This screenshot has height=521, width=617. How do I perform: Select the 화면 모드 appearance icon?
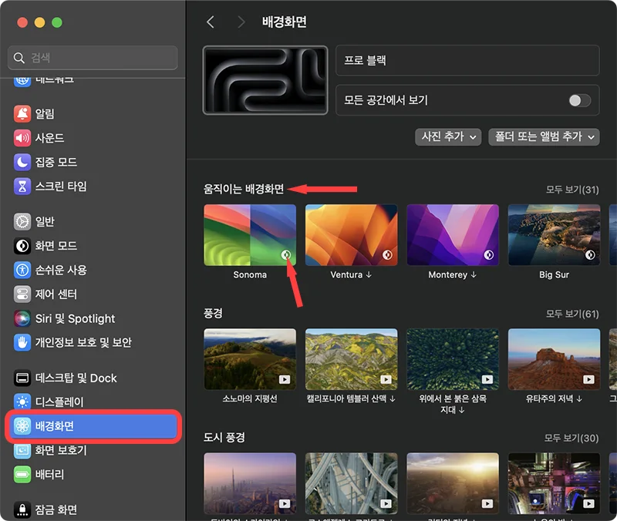22,246
